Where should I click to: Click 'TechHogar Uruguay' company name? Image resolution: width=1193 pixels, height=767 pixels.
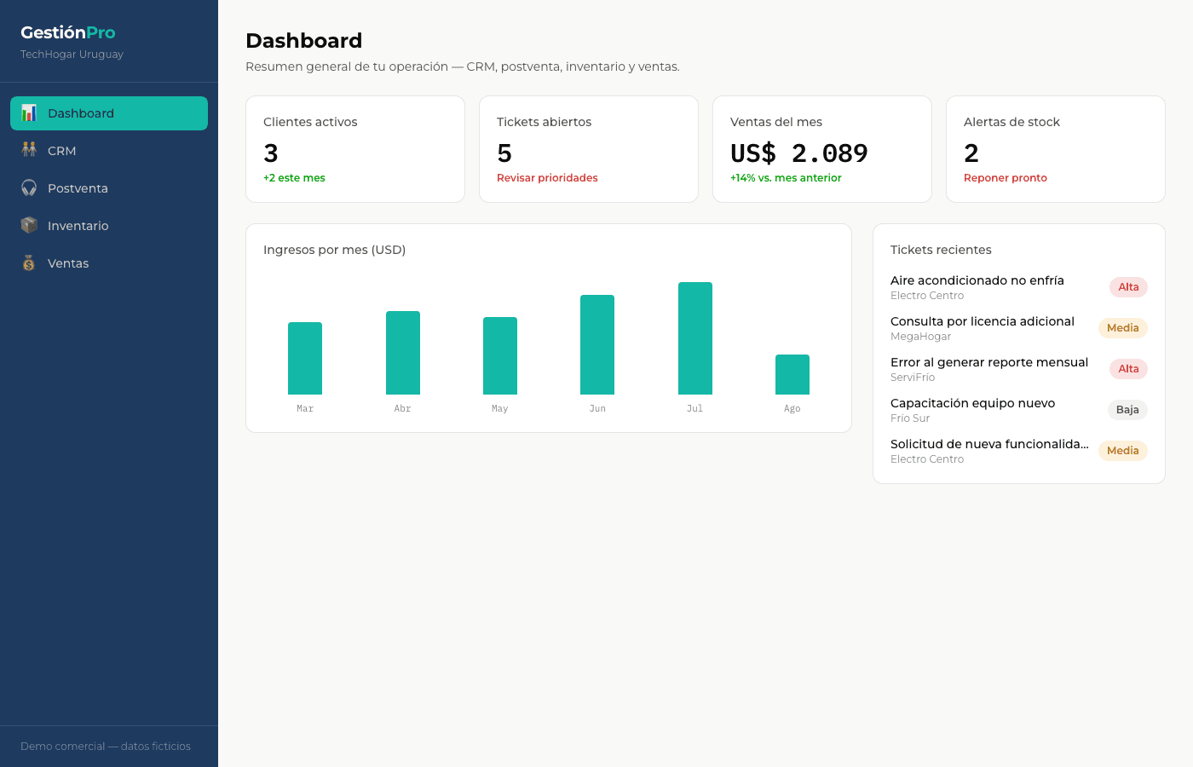pos(72,55)
